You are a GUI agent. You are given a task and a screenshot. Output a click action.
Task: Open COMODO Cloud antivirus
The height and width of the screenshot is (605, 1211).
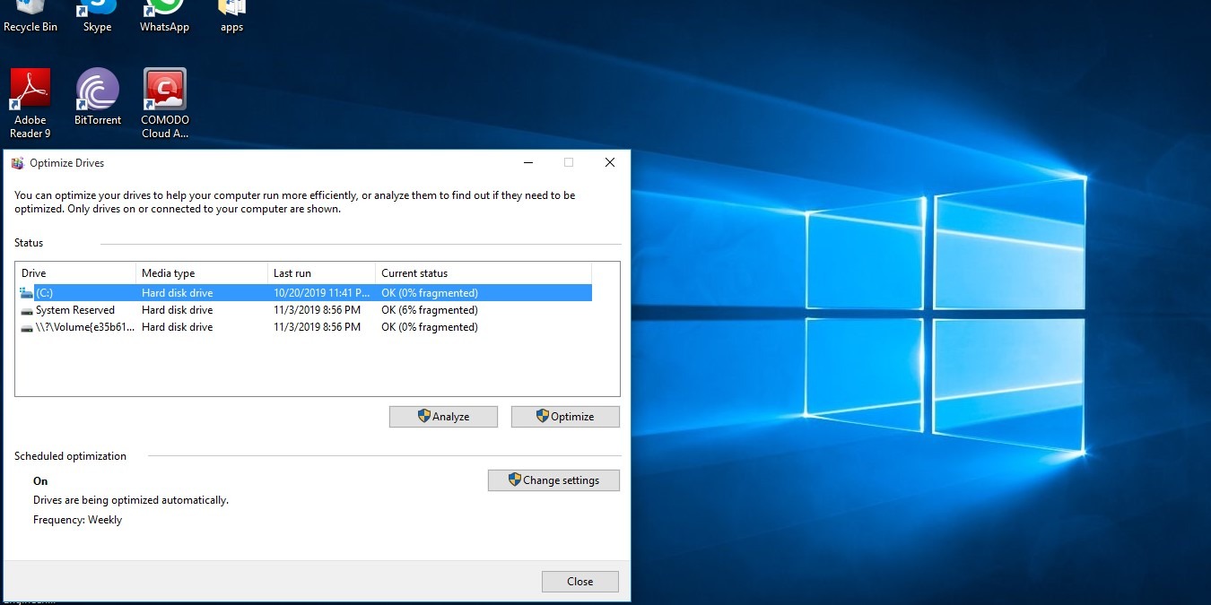coord(164,90)
